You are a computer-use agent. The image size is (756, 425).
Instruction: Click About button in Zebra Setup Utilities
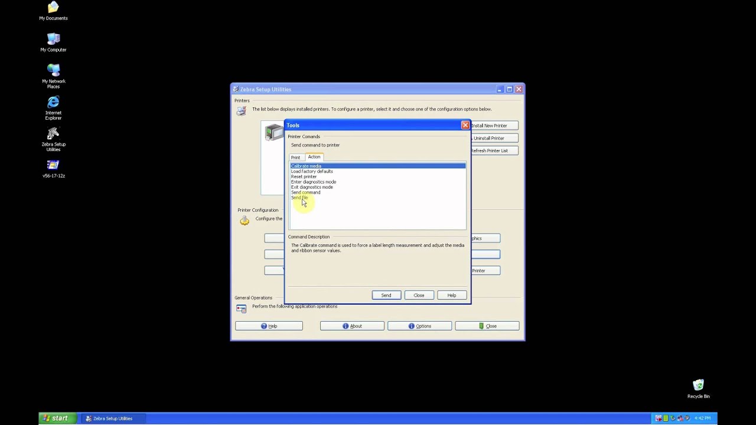point(352,326)
